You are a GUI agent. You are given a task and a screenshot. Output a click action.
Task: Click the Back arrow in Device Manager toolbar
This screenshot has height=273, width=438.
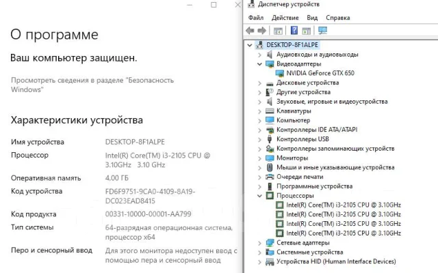tap(250, 30)
